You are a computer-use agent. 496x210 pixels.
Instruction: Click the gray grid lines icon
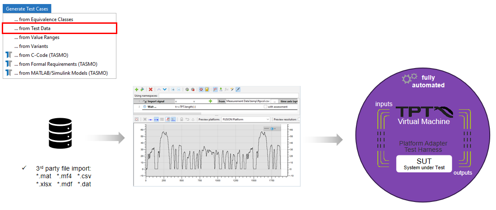click(162, 119)
